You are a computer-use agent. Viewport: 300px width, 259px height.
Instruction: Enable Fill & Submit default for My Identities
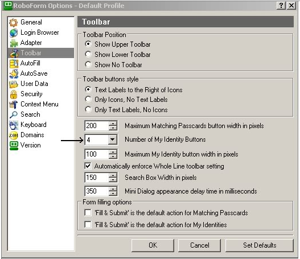88,224
